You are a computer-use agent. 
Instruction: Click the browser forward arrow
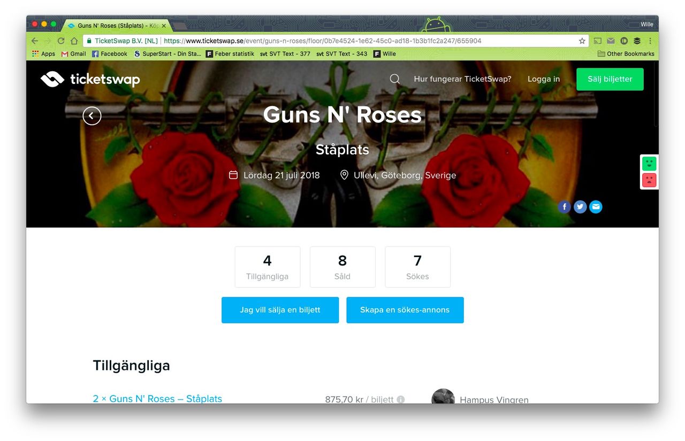(x=48, y=41)
